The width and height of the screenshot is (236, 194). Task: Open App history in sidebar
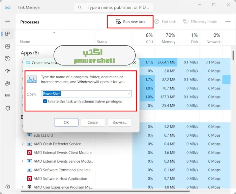click(x=7, y=59)
